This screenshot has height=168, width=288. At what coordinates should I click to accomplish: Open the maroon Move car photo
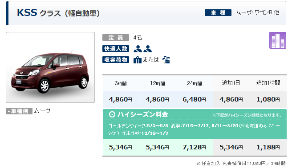(50, 67)
